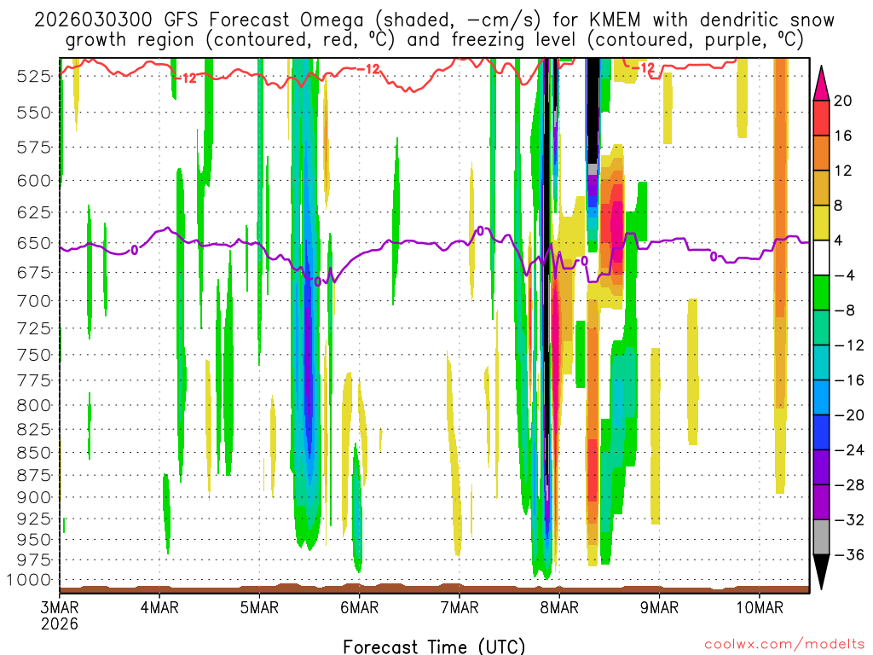Image resolution: width=873 pixels, height=655 pixels.
Task: Click the 850 pressure level label
Action: pyautogui.click(x=34, y=452)
